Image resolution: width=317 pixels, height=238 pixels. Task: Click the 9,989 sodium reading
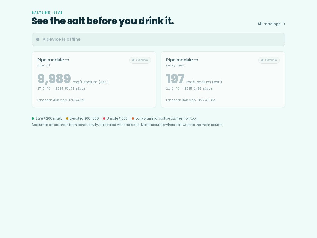(54, 79)
